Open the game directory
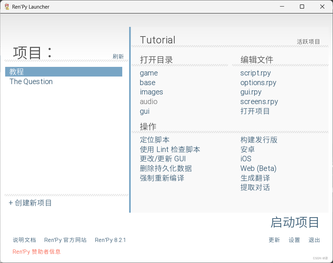The image size is (333, 263). click(x=149, y=73)
